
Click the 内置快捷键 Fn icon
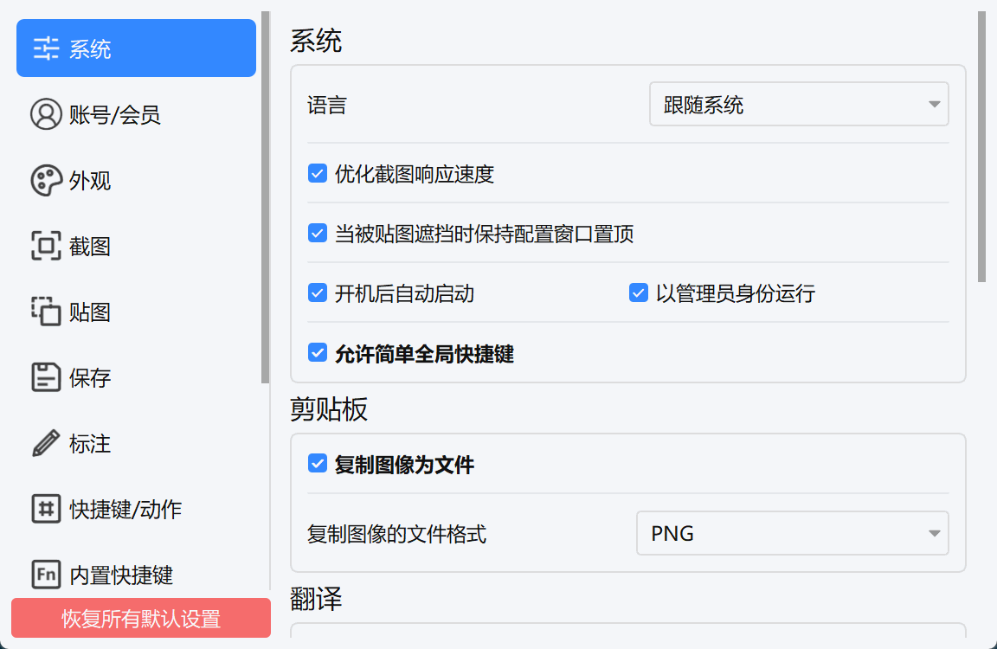point(46,575)
